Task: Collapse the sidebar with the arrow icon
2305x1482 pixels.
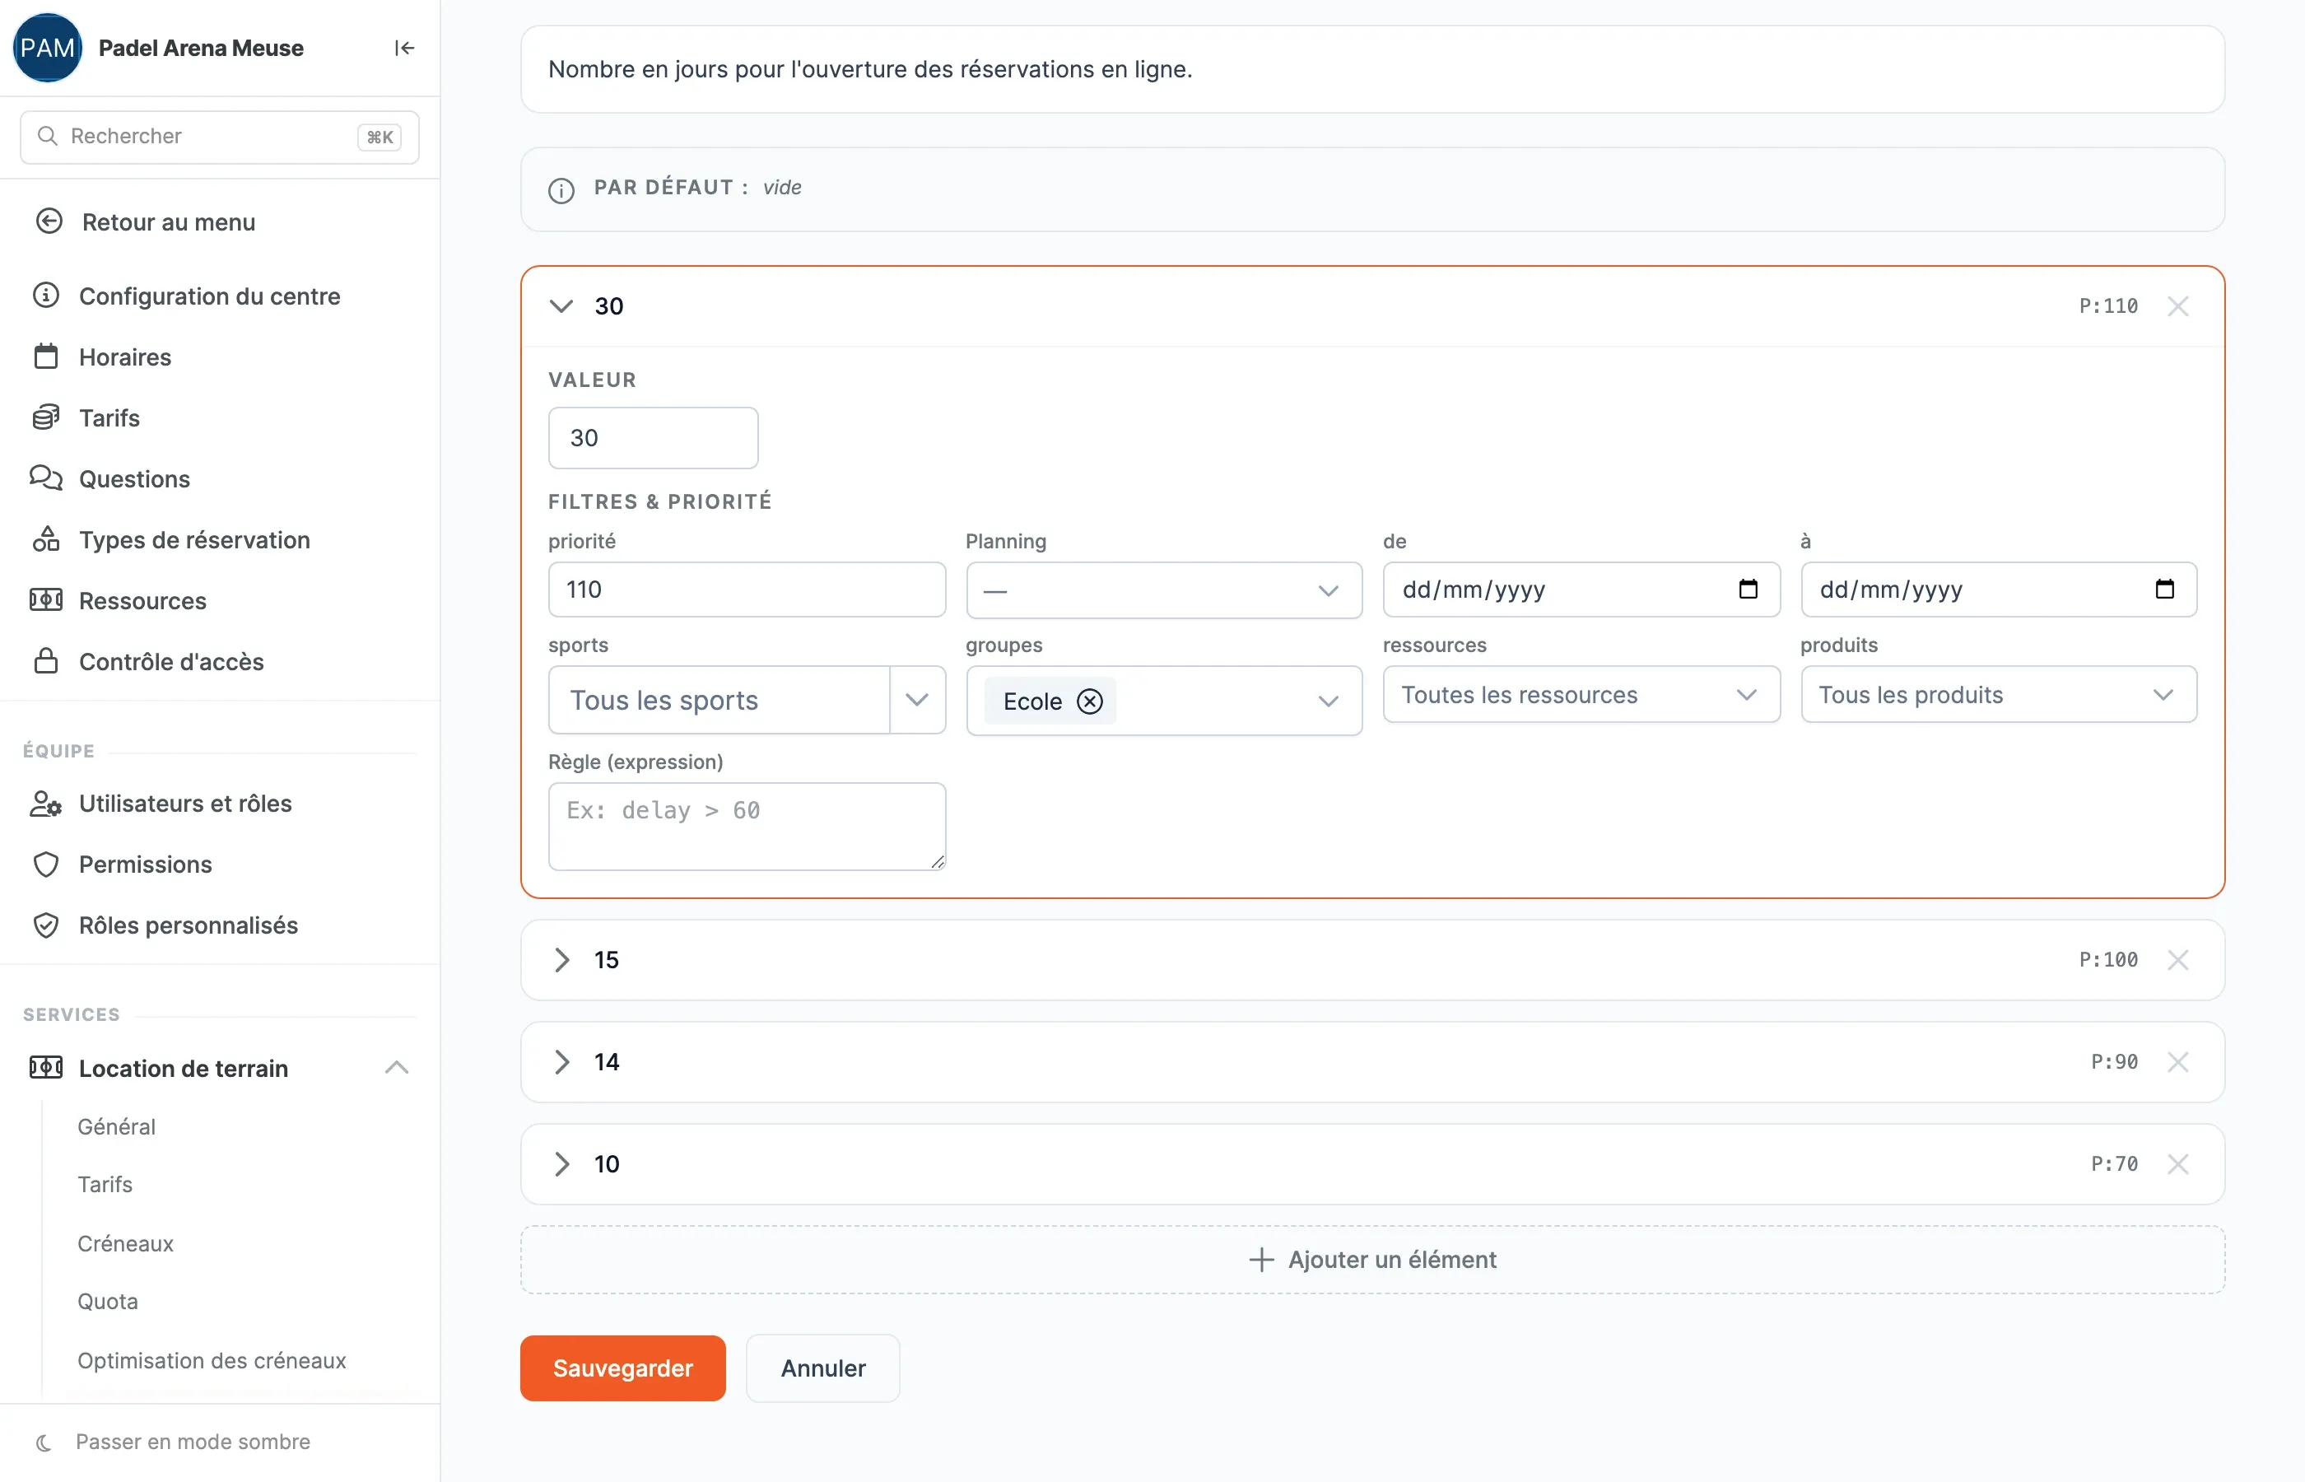Action: pos(404,48)
